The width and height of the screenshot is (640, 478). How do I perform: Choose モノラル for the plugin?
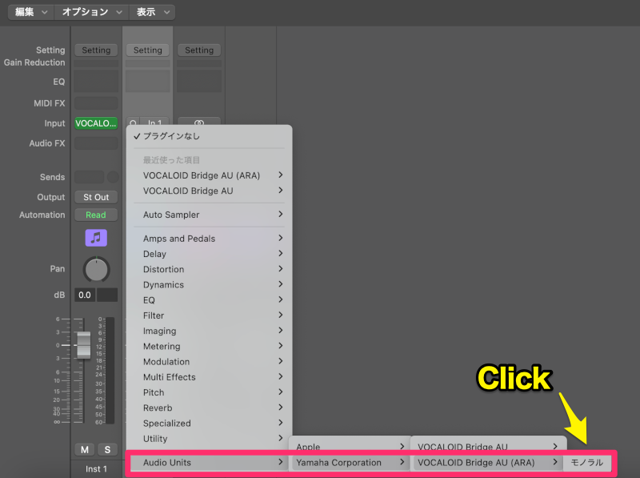click(x=587, y=463)
